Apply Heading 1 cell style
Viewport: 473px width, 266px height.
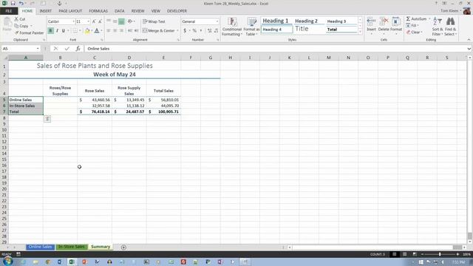point(276,21)
